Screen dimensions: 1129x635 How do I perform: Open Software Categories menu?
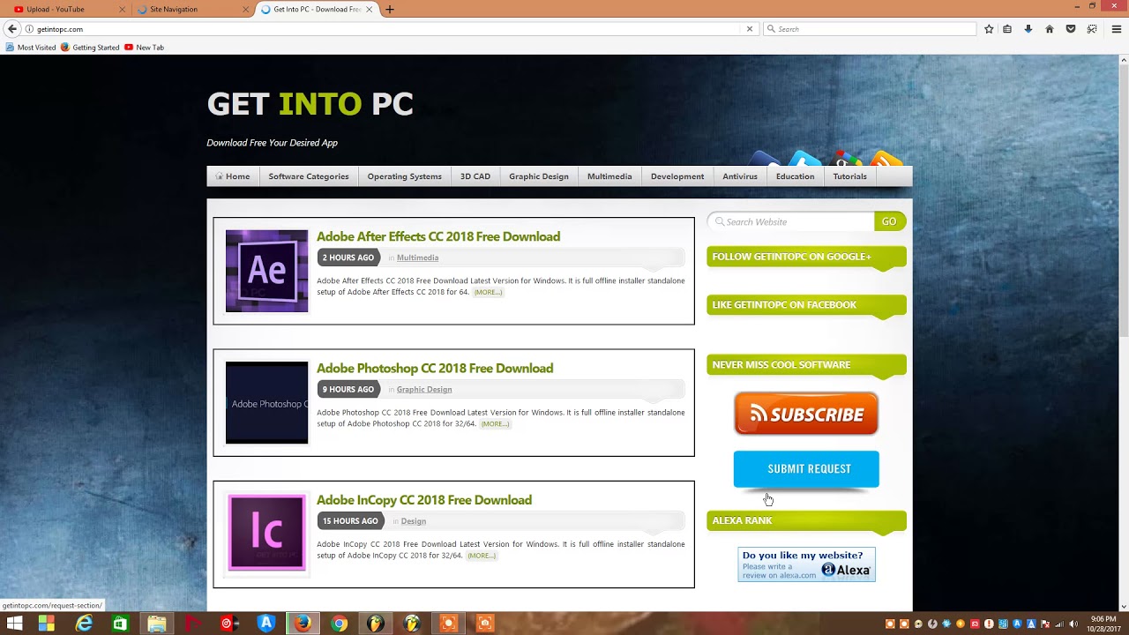309,176
